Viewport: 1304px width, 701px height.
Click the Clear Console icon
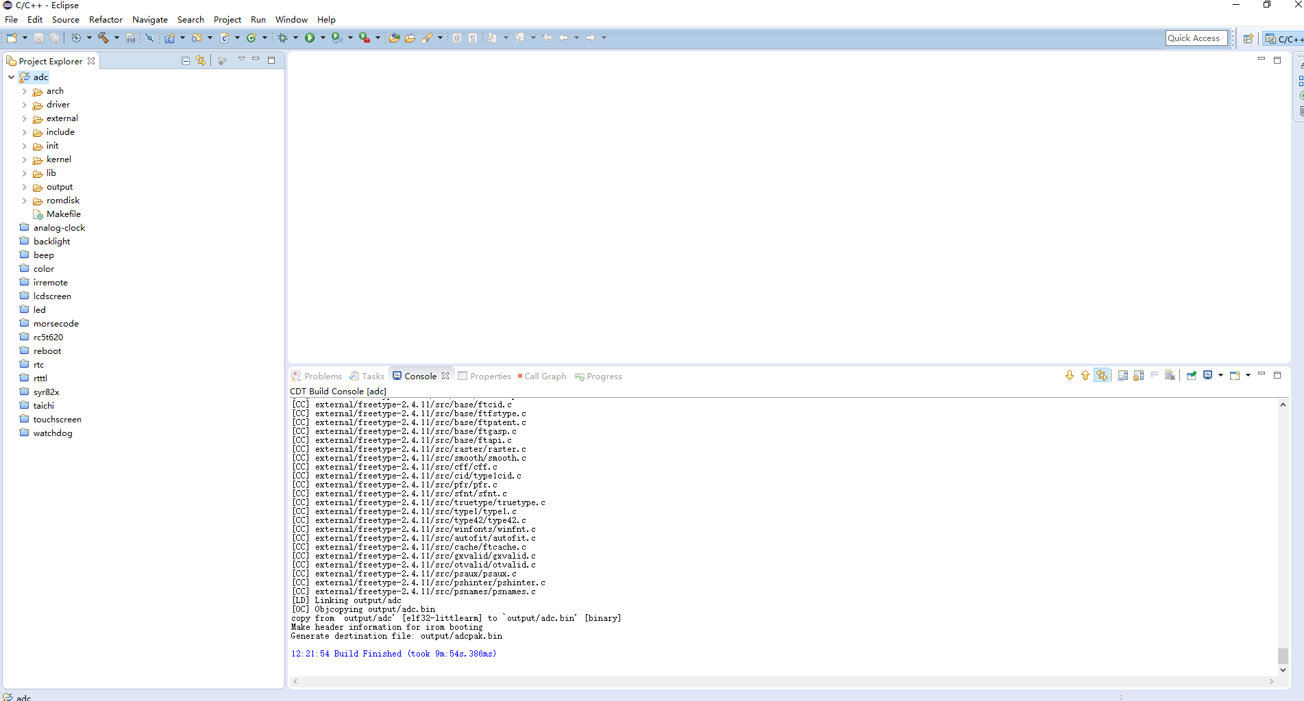pos(1170,375)
